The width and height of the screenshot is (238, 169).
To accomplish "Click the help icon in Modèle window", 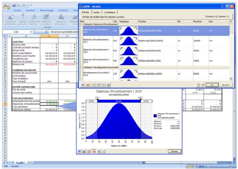I will [83, 85].
